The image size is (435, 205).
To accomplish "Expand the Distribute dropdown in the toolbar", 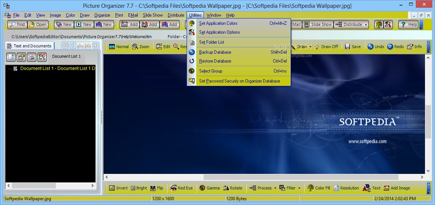I will coord(366,24).
